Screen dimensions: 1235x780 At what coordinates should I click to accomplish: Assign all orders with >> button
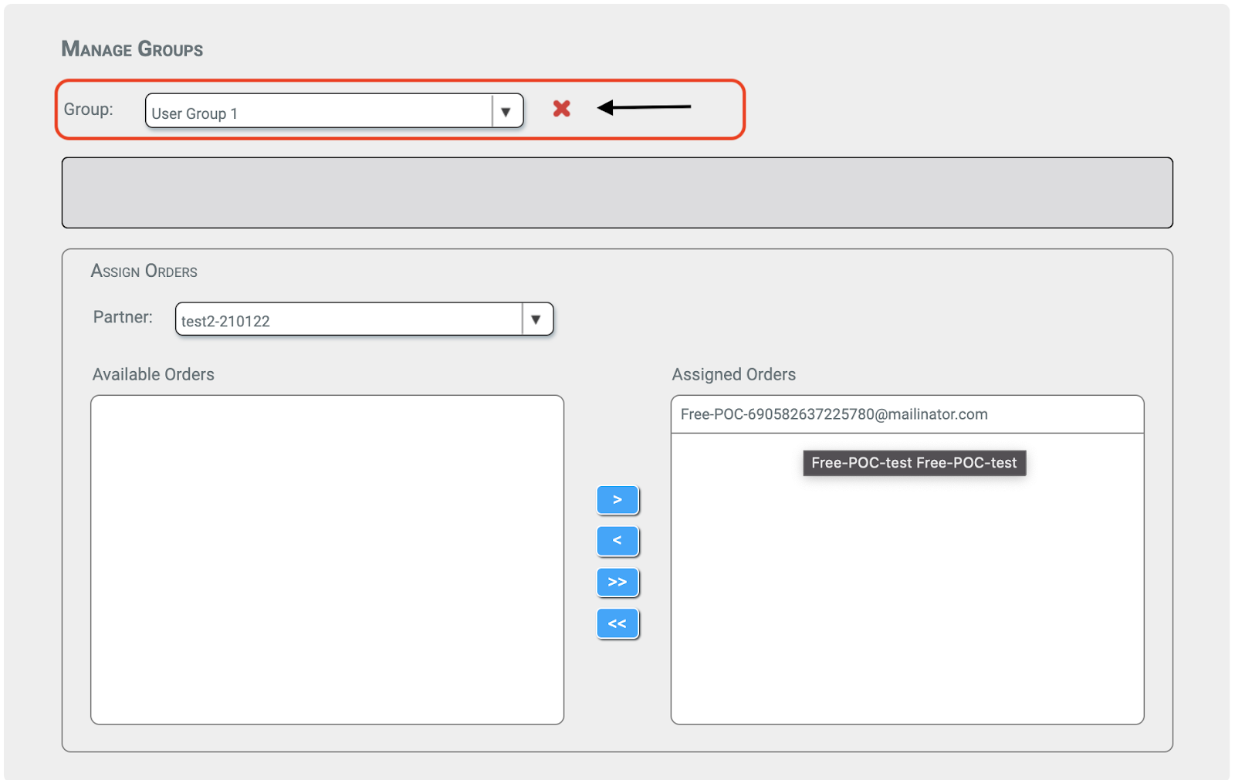point(617,582)
